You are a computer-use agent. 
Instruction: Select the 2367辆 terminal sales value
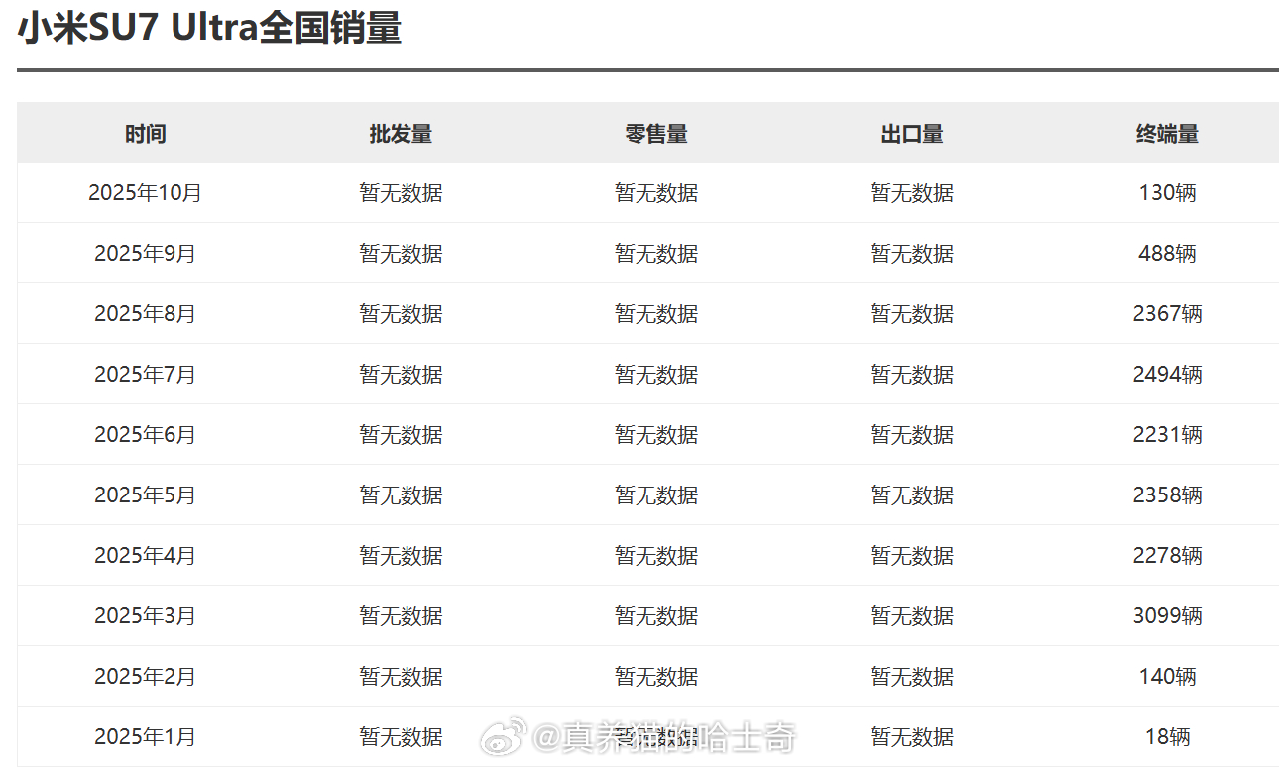pos(1168,314)
